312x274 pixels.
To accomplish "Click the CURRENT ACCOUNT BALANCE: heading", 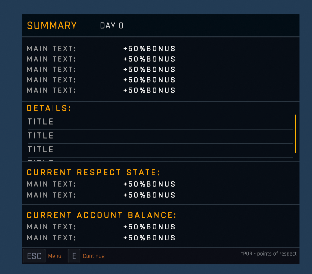I will pyautogui.click(x=101, y=215).
